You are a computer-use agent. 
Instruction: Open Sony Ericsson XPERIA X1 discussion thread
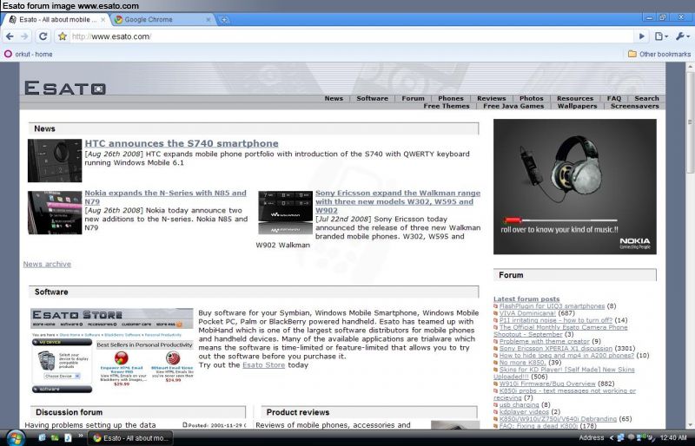click(556, 349)
